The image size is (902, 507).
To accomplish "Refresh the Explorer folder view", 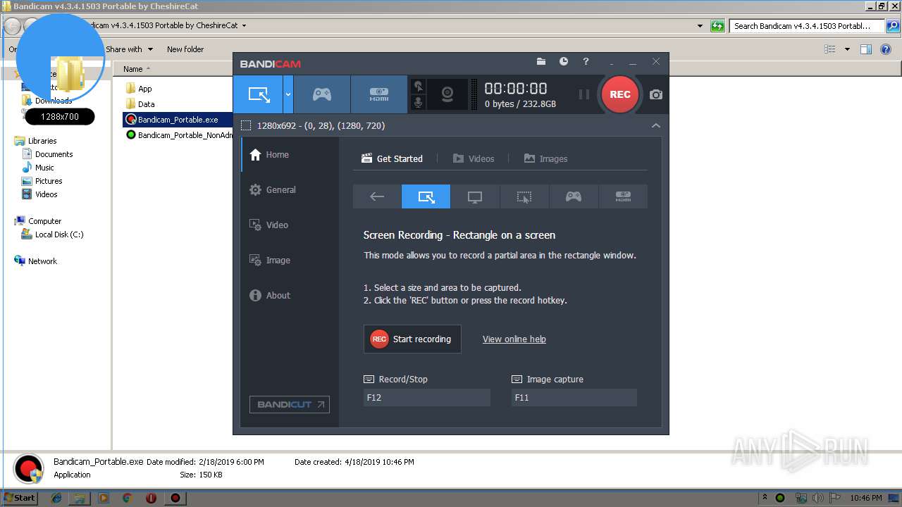I will tap(717, 26).
